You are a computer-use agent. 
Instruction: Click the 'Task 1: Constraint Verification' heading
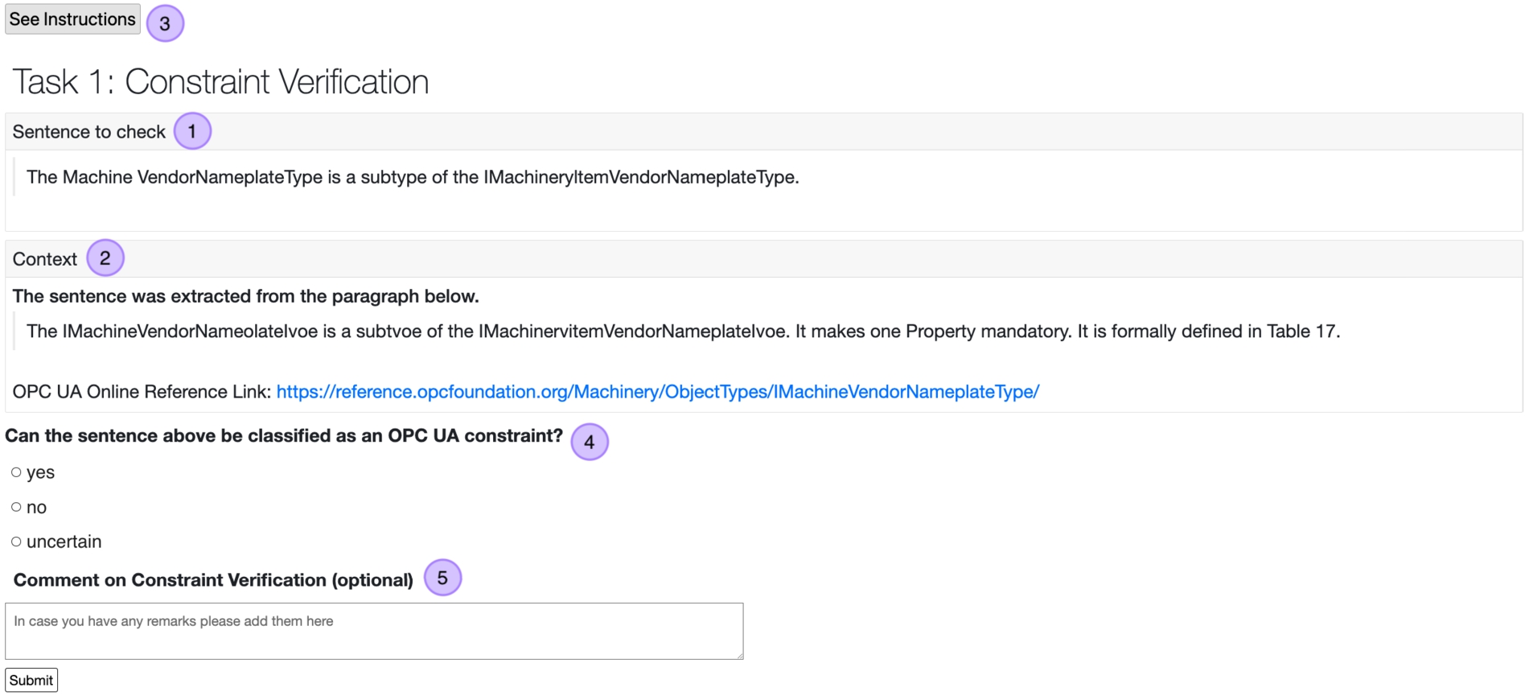click(x=220, y=82)
